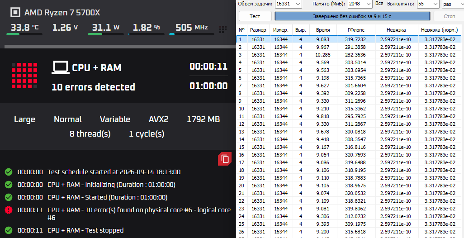
Task: Click the 1 cycle(s) label
Action: coord(147,134)
